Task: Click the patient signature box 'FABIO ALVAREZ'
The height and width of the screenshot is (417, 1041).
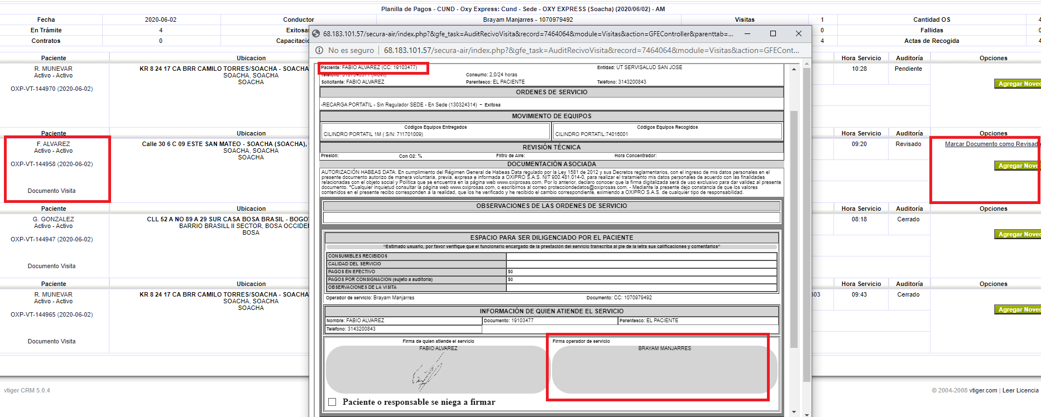Action: pyautogui.click(x=438, y=370)
